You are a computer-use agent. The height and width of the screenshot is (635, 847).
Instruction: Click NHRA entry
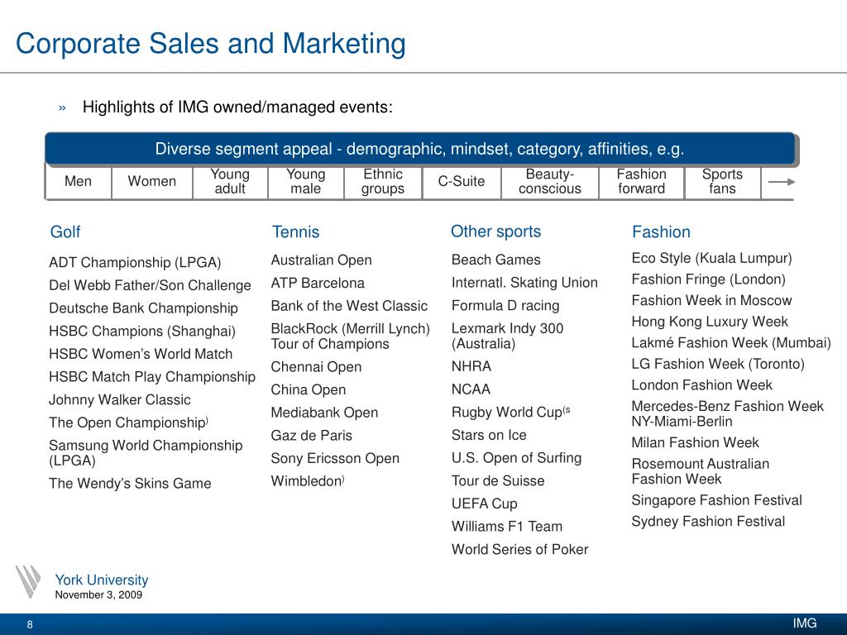(x=471, y=366)
